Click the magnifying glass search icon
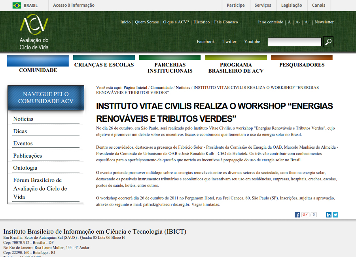This screenshot has height=257, width=356. pyautogui.click(x=328, y=42)
